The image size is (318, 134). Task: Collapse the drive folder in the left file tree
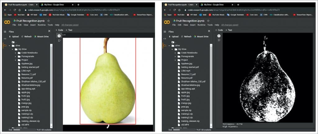click(x=9, y=45)
